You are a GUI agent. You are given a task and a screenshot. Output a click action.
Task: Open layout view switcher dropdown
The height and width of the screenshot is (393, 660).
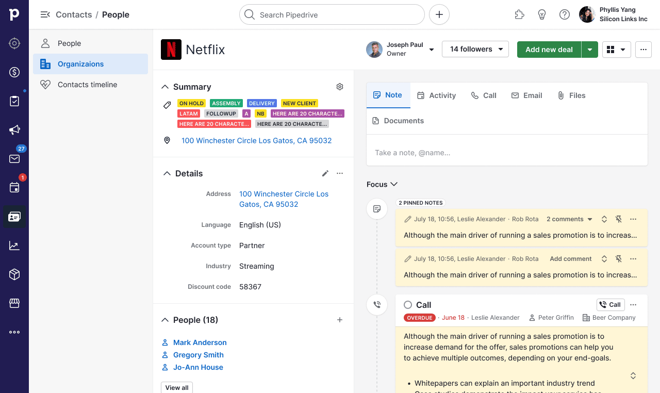click(617, 50)
